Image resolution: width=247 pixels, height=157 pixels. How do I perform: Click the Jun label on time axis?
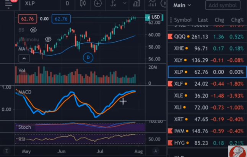[62, 152]
